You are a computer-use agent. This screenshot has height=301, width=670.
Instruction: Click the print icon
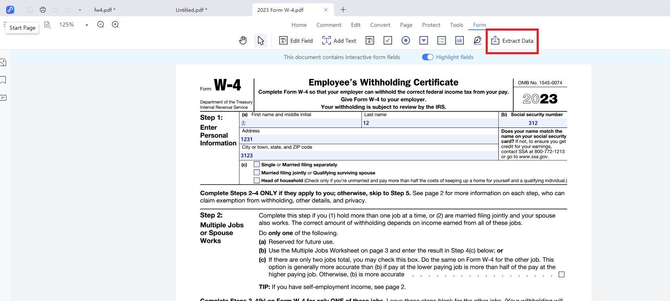click(x=43, y=10)
